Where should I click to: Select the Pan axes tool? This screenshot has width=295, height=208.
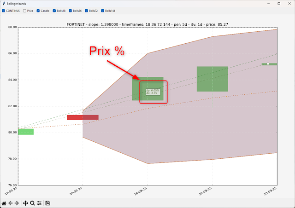25,203
